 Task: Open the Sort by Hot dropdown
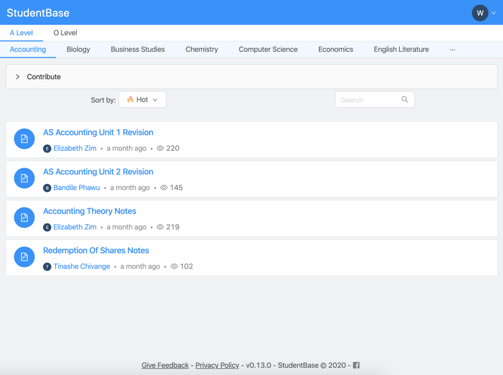[142, 100]
